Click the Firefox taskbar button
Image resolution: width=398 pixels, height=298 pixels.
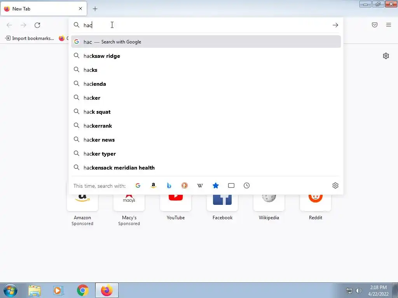pos(107,290)
